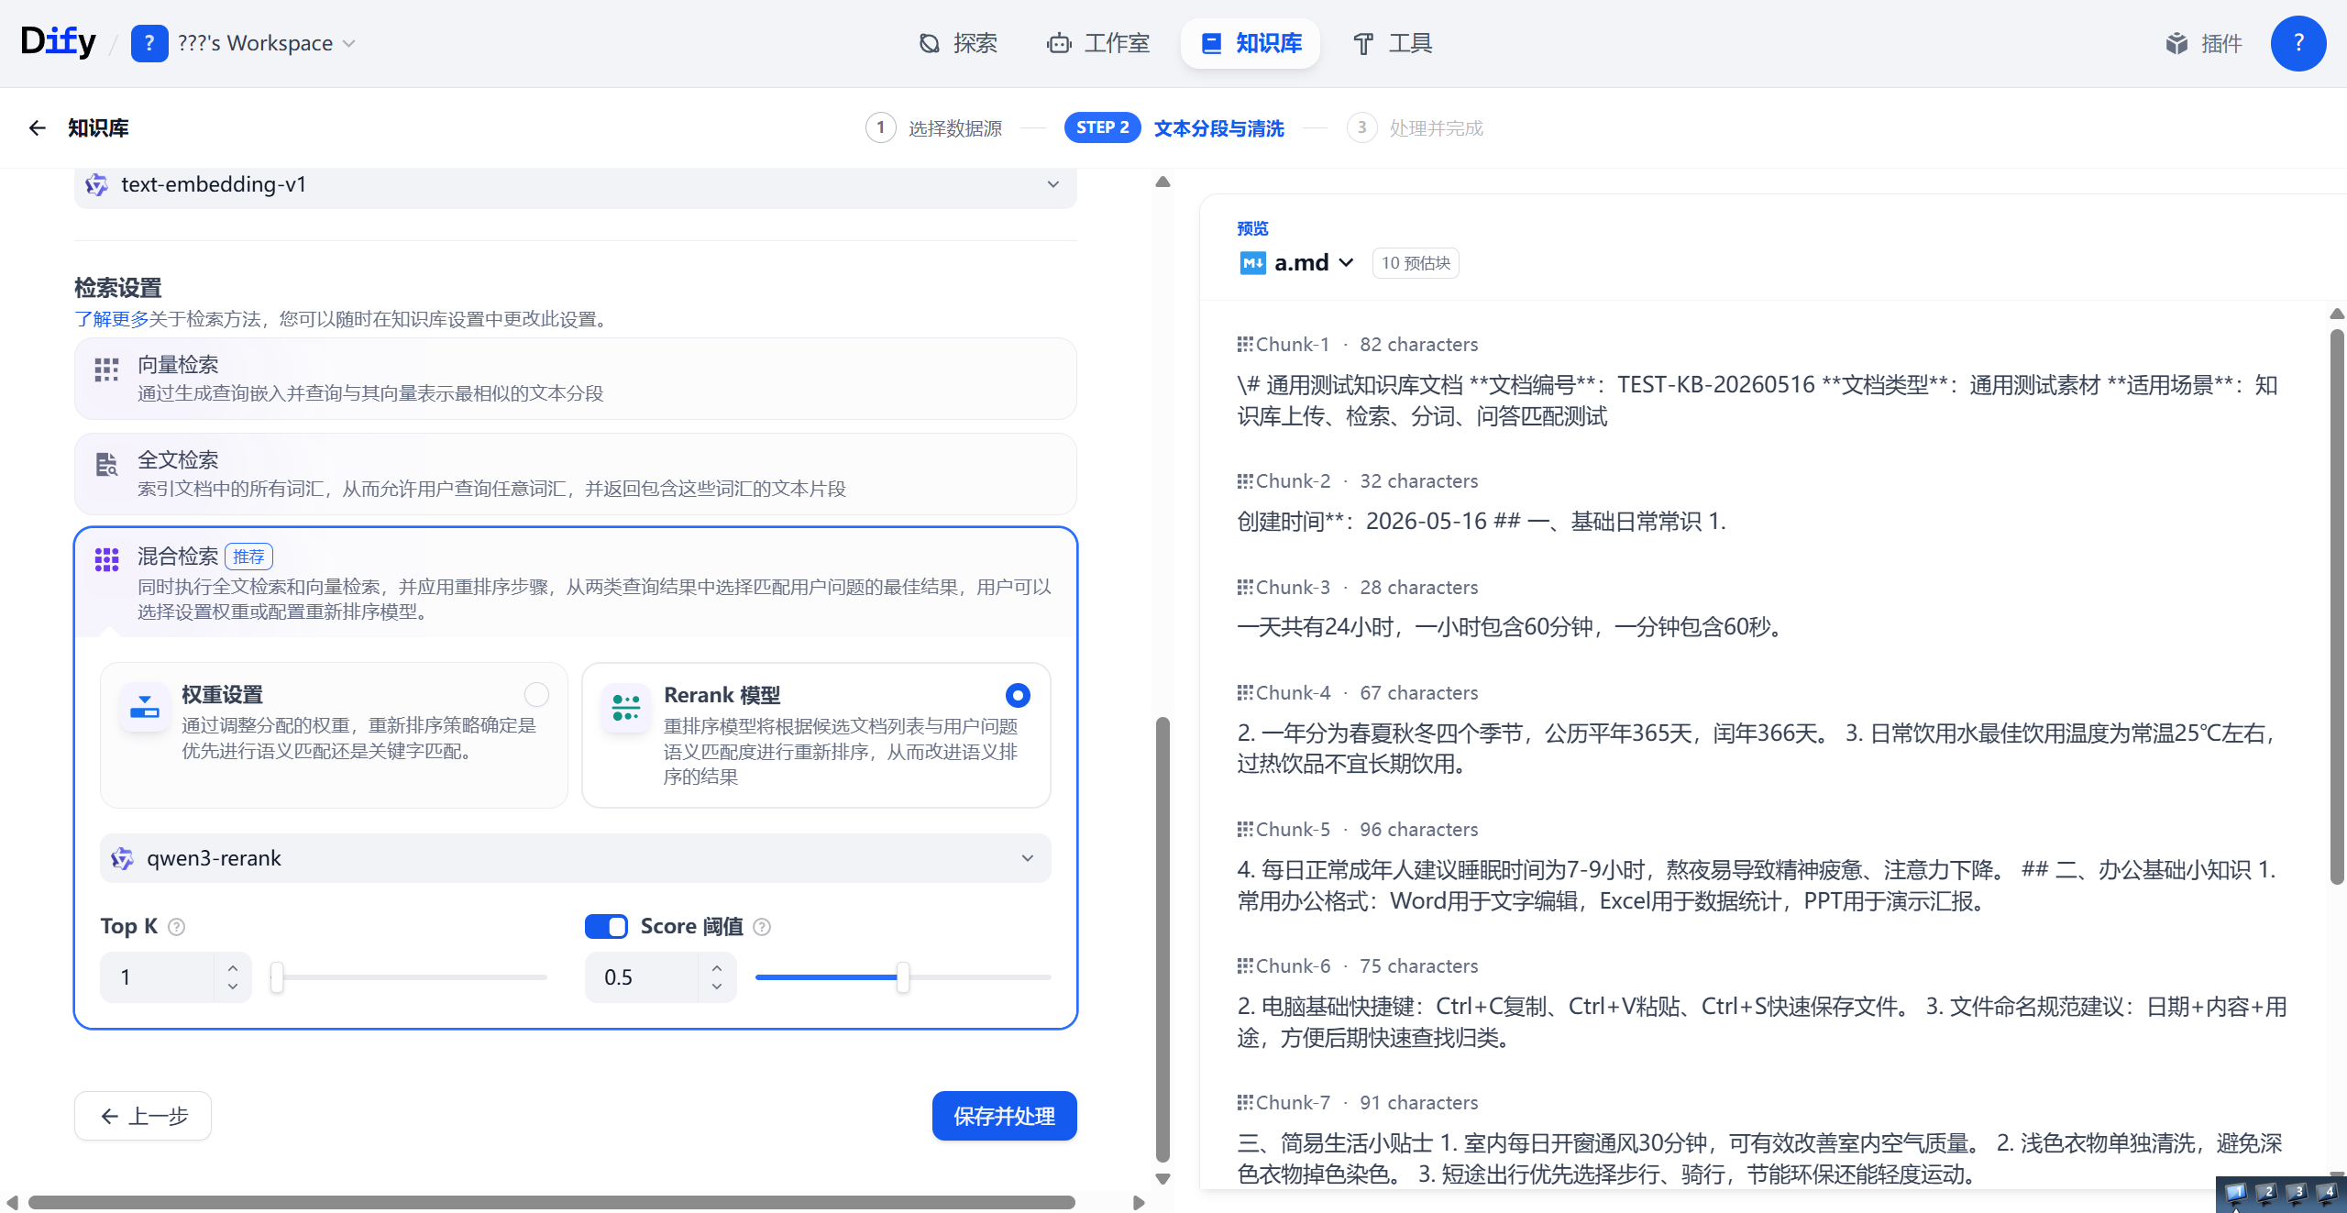Select the full-text search option card
This screenshot has height=1213, width=2347.
coord(575,474)
